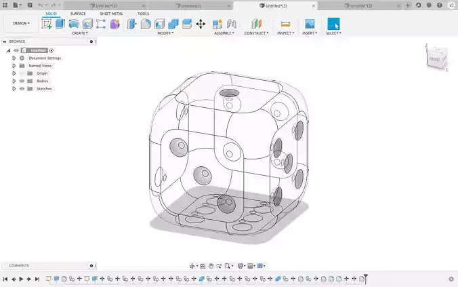This screenshot has width=458, height=287.
Task: Click the Look At icon in navigation bar
Action: pos(203,266)
